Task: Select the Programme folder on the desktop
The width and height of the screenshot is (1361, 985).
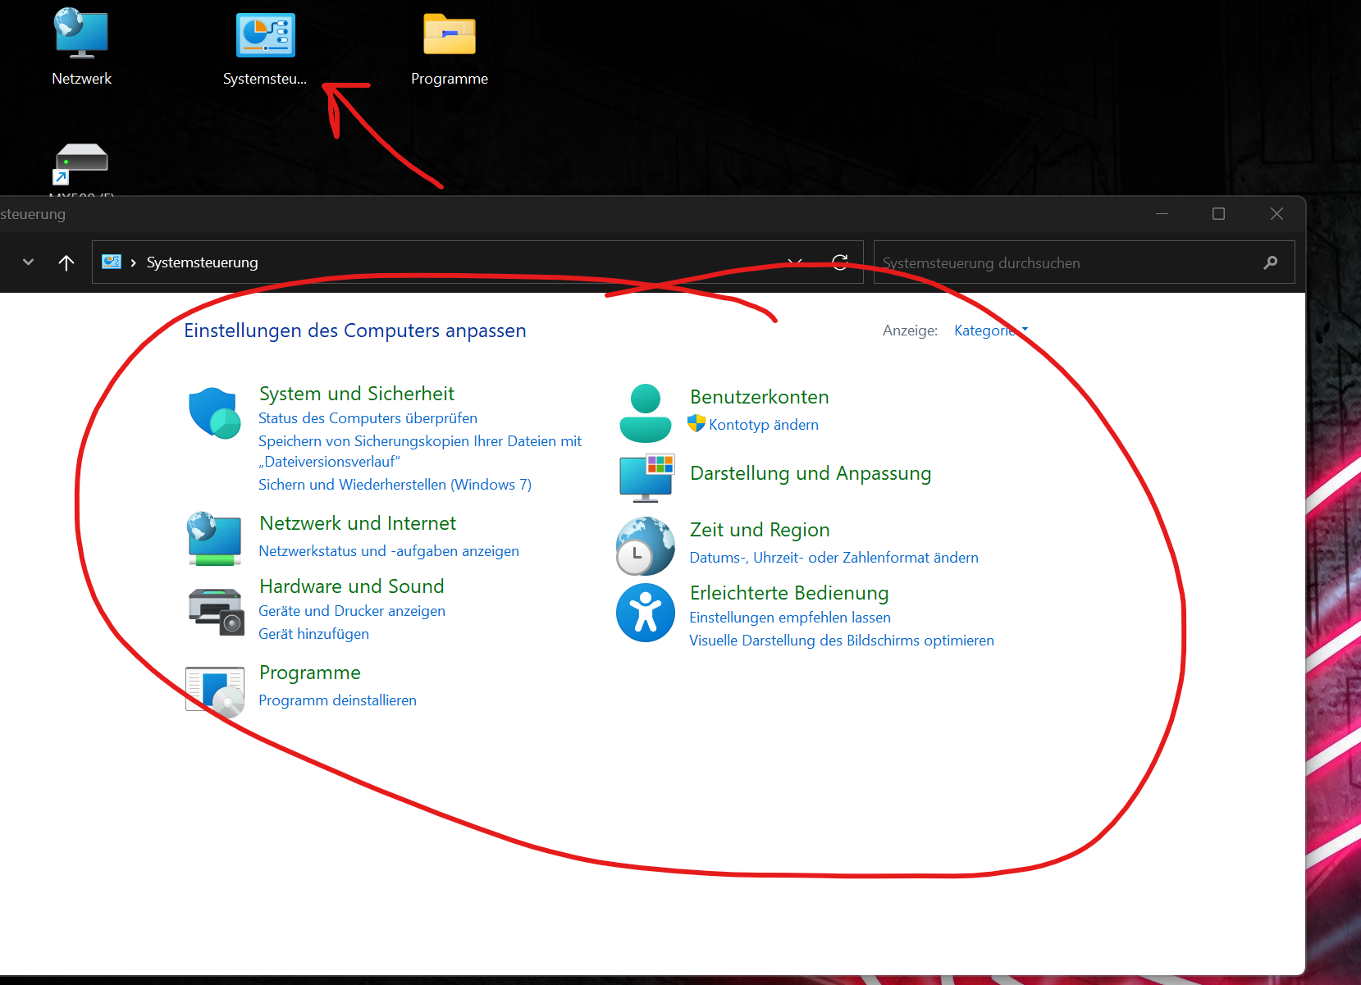Action: click(450, 34)
